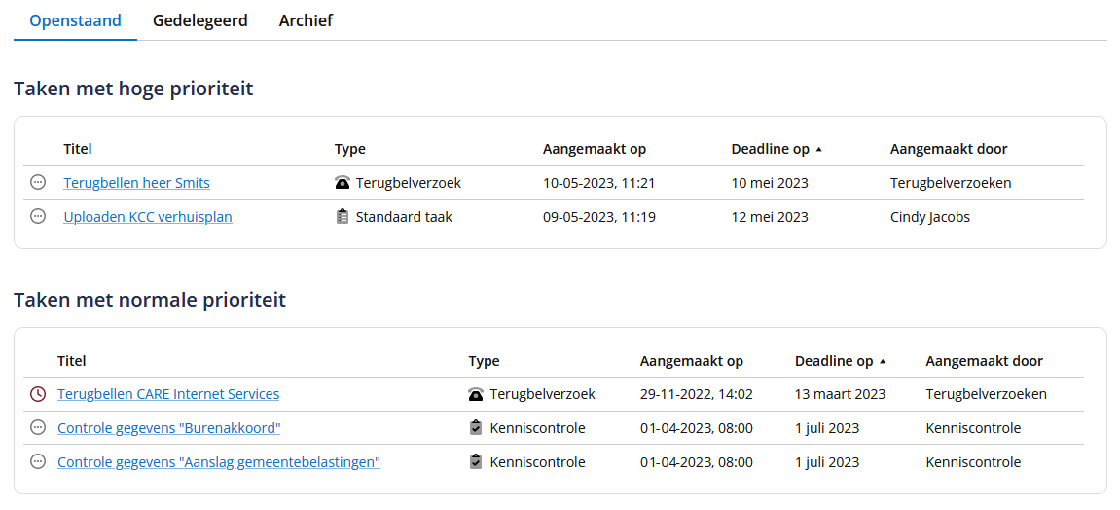The image size is (1120, 510).
Task: Sort high priority table by Aangemaakt op
Action: (595, 149)
